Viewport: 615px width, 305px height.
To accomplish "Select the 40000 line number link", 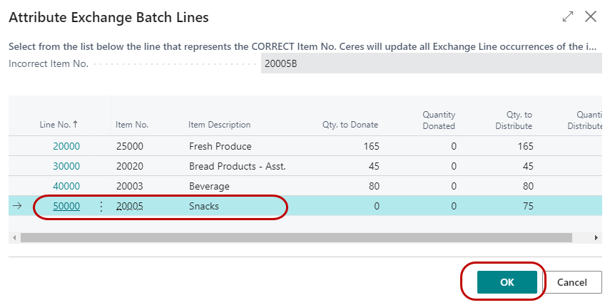I will [66, 186].
